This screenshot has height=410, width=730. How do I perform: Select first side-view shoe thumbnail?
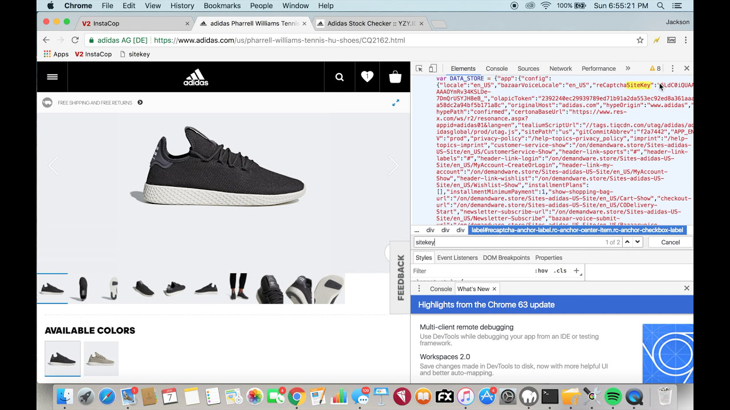click(52, 288)
